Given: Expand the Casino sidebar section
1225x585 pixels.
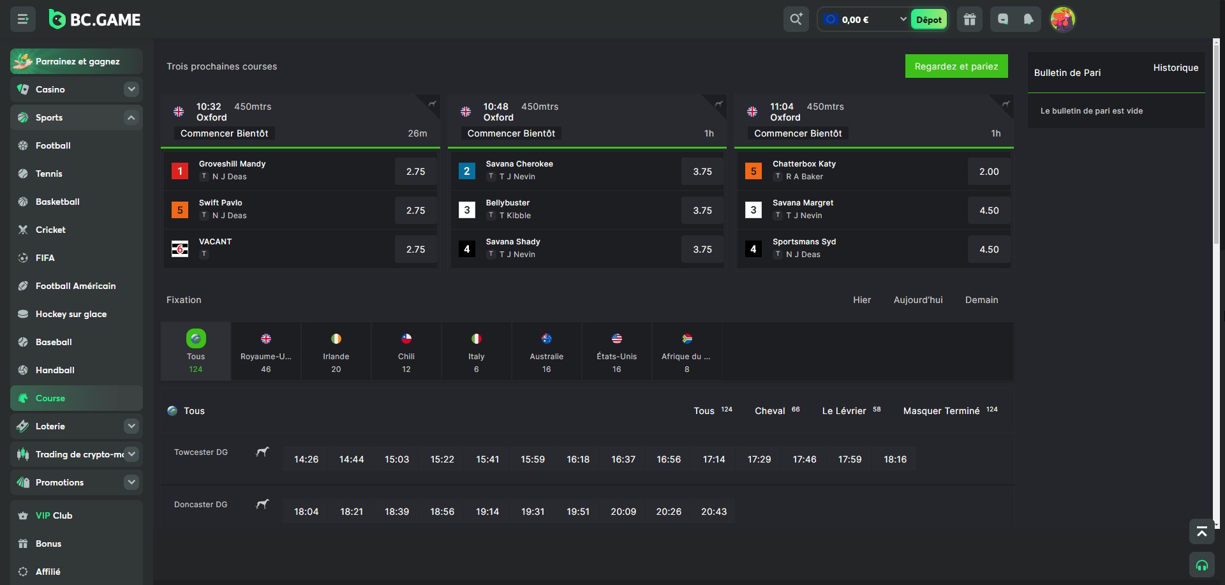Looking at the screenshot, I should click(131, 89).
